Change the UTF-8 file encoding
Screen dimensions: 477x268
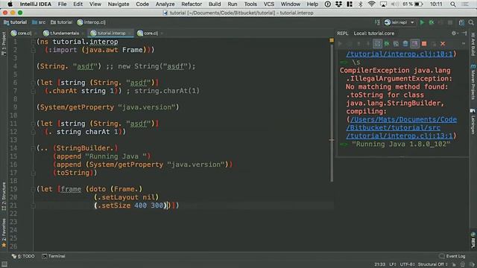tap(408, 264)
